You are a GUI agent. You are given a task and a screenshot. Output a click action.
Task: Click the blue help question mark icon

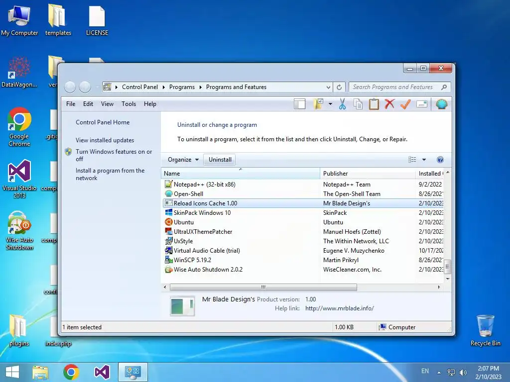440,160
